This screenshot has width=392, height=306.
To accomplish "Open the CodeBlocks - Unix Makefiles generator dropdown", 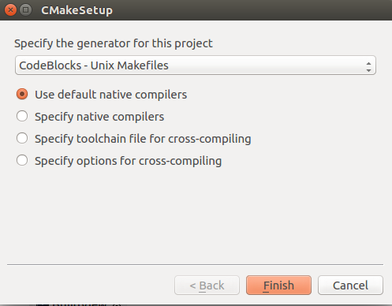I will [196, 65].
